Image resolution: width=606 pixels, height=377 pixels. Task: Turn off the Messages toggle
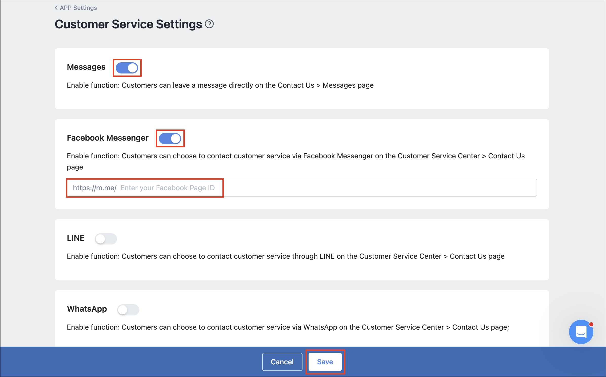click(127, 68)
